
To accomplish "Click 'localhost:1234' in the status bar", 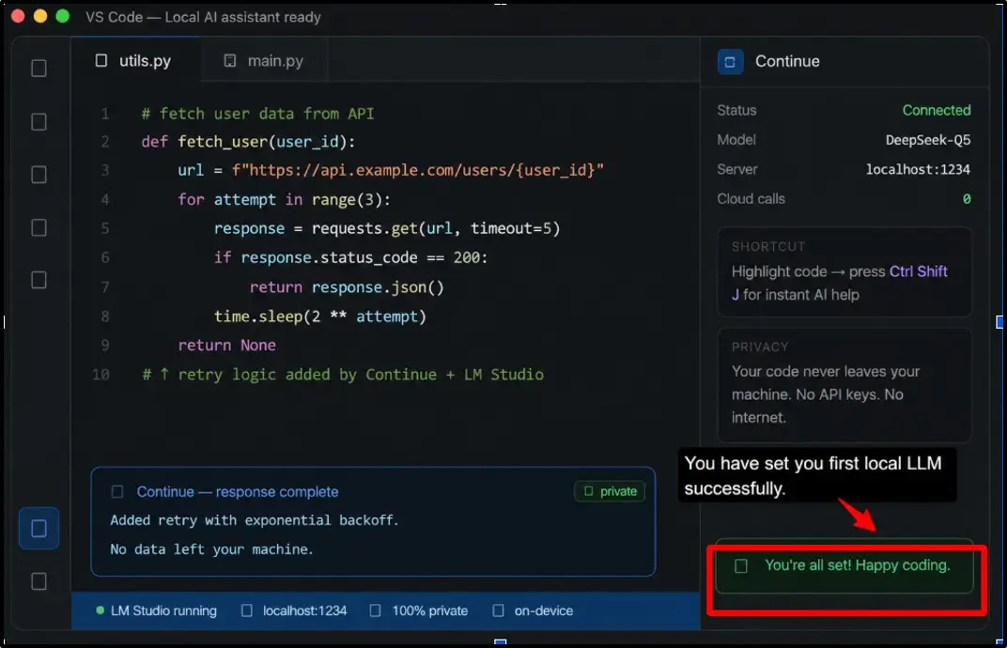I will (x=305, y=610).
